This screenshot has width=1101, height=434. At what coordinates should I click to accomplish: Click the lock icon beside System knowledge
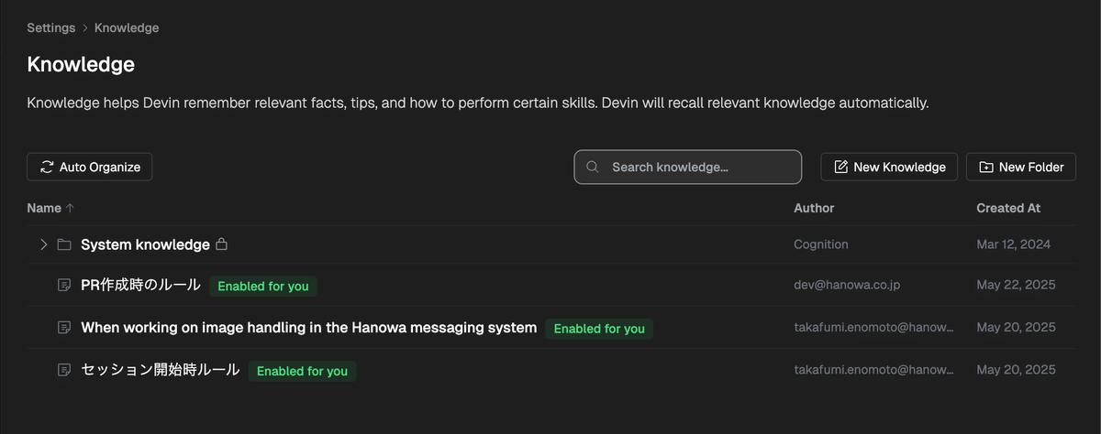pos(221,245)
